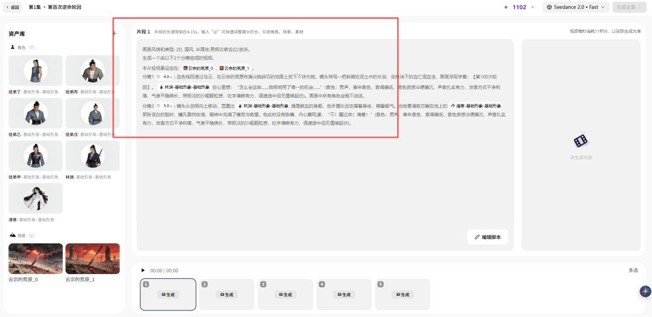This screenshot has width=652, height=317.
Task: Open the three-dot menu beside 合成全集
Action: click(x=640, y=7)
